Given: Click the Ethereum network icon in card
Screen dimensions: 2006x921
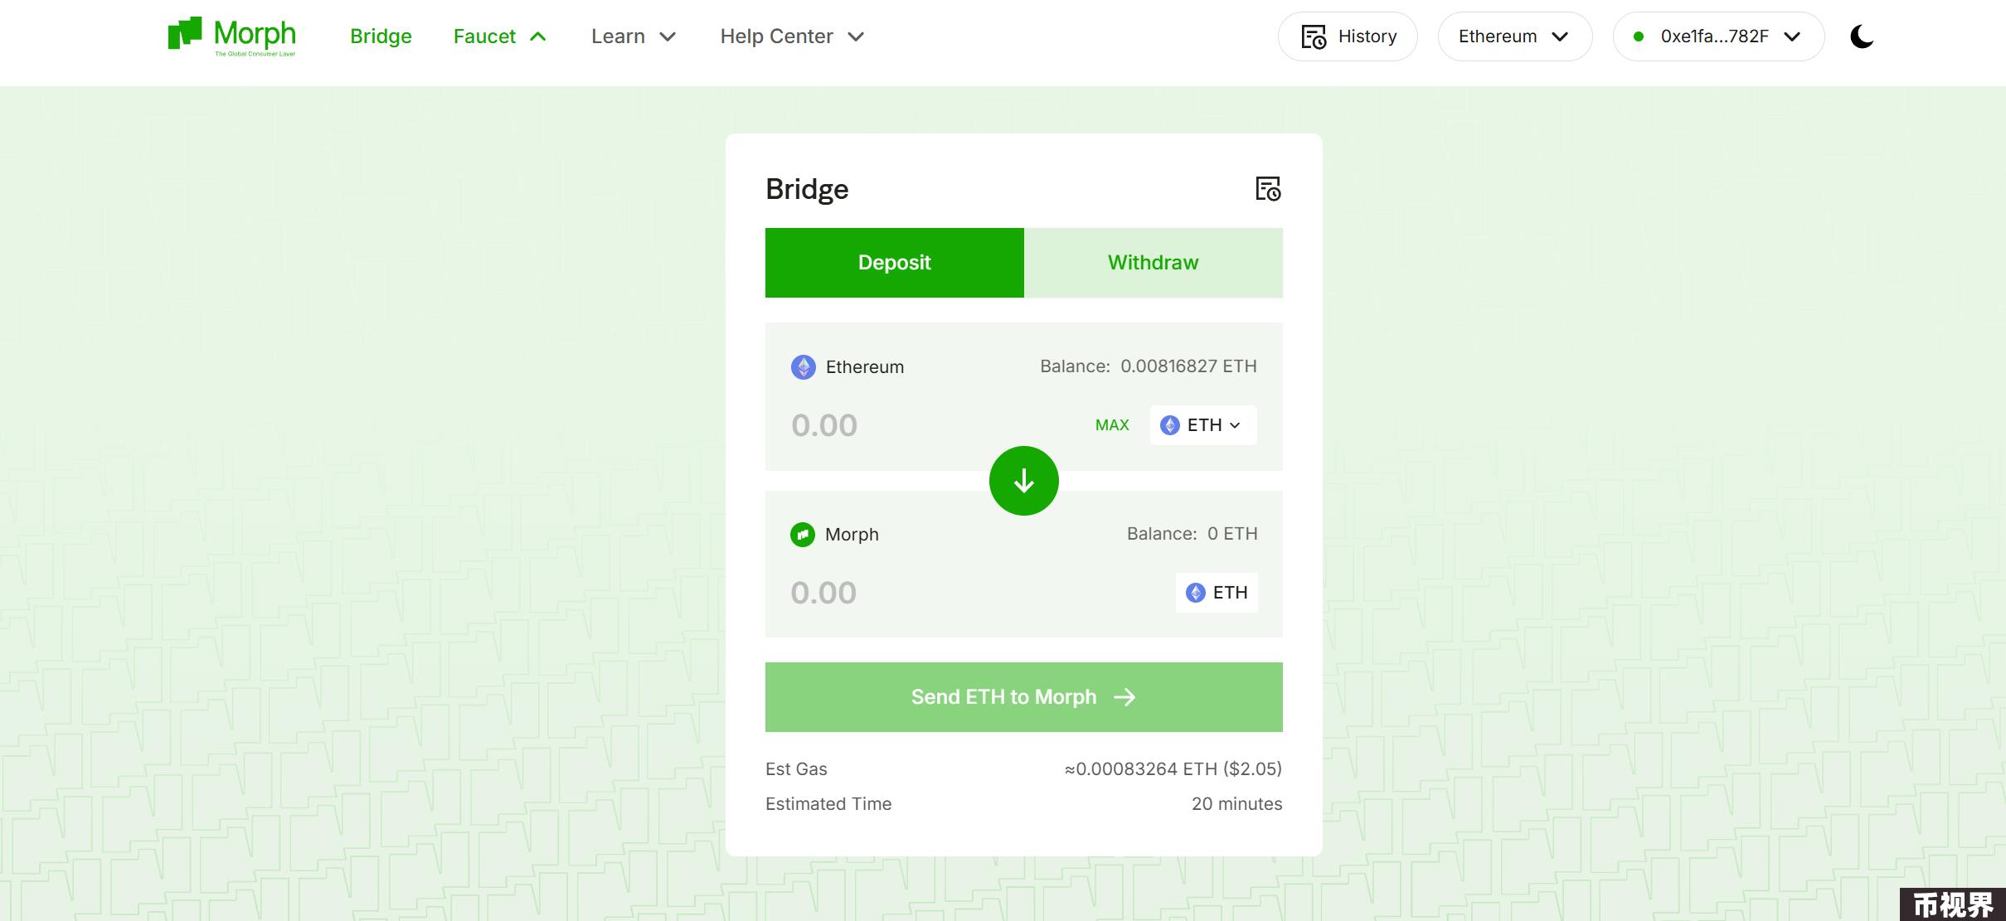Looking at the screenshot, I should coord(804,367).
